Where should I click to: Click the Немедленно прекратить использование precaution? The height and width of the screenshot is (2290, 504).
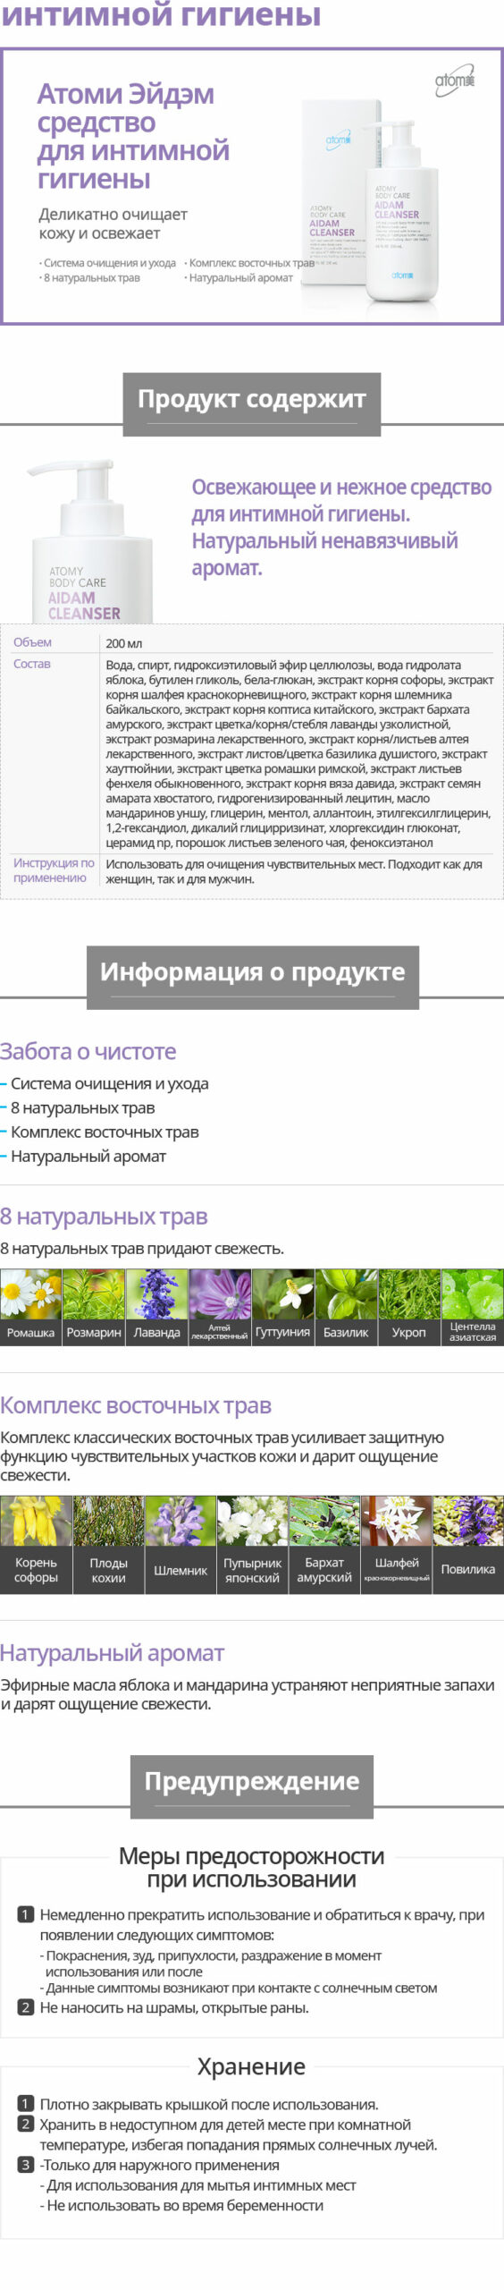click(x=262, y=1924)
